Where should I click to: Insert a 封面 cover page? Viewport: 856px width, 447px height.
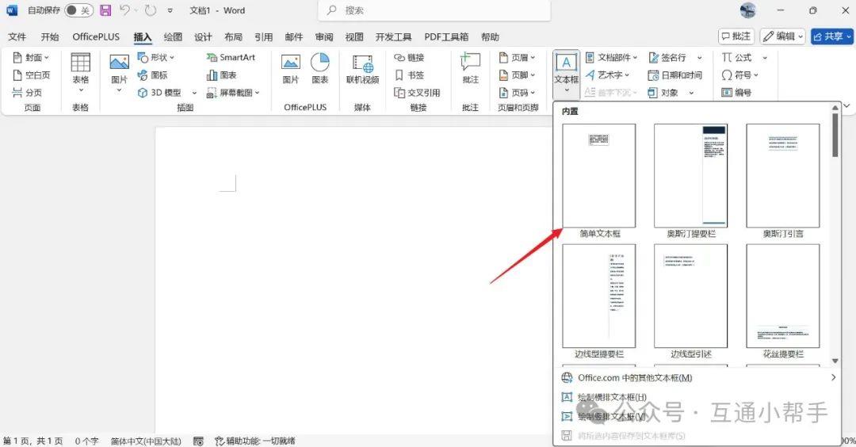pyautogui.click(x=31, y=57)
